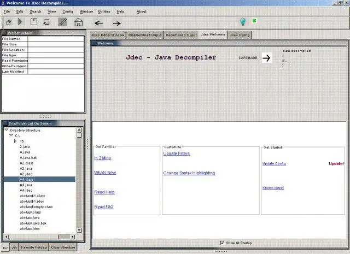The image size is (350, 254).
Task: Click the File/Folder List panel title icon
Action: click(x=5, y=123)
